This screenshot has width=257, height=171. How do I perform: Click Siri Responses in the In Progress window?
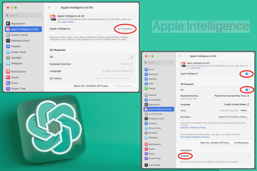124,86
